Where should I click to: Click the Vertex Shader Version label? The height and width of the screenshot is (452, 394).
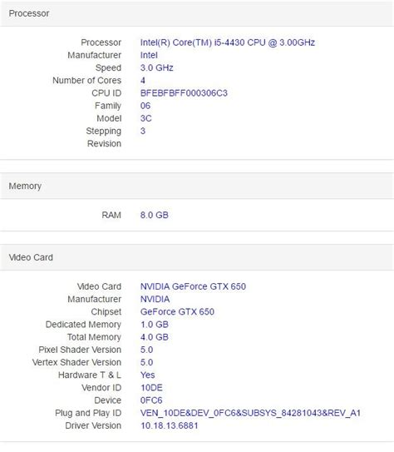pyautogui.click(x=76, y=362)
